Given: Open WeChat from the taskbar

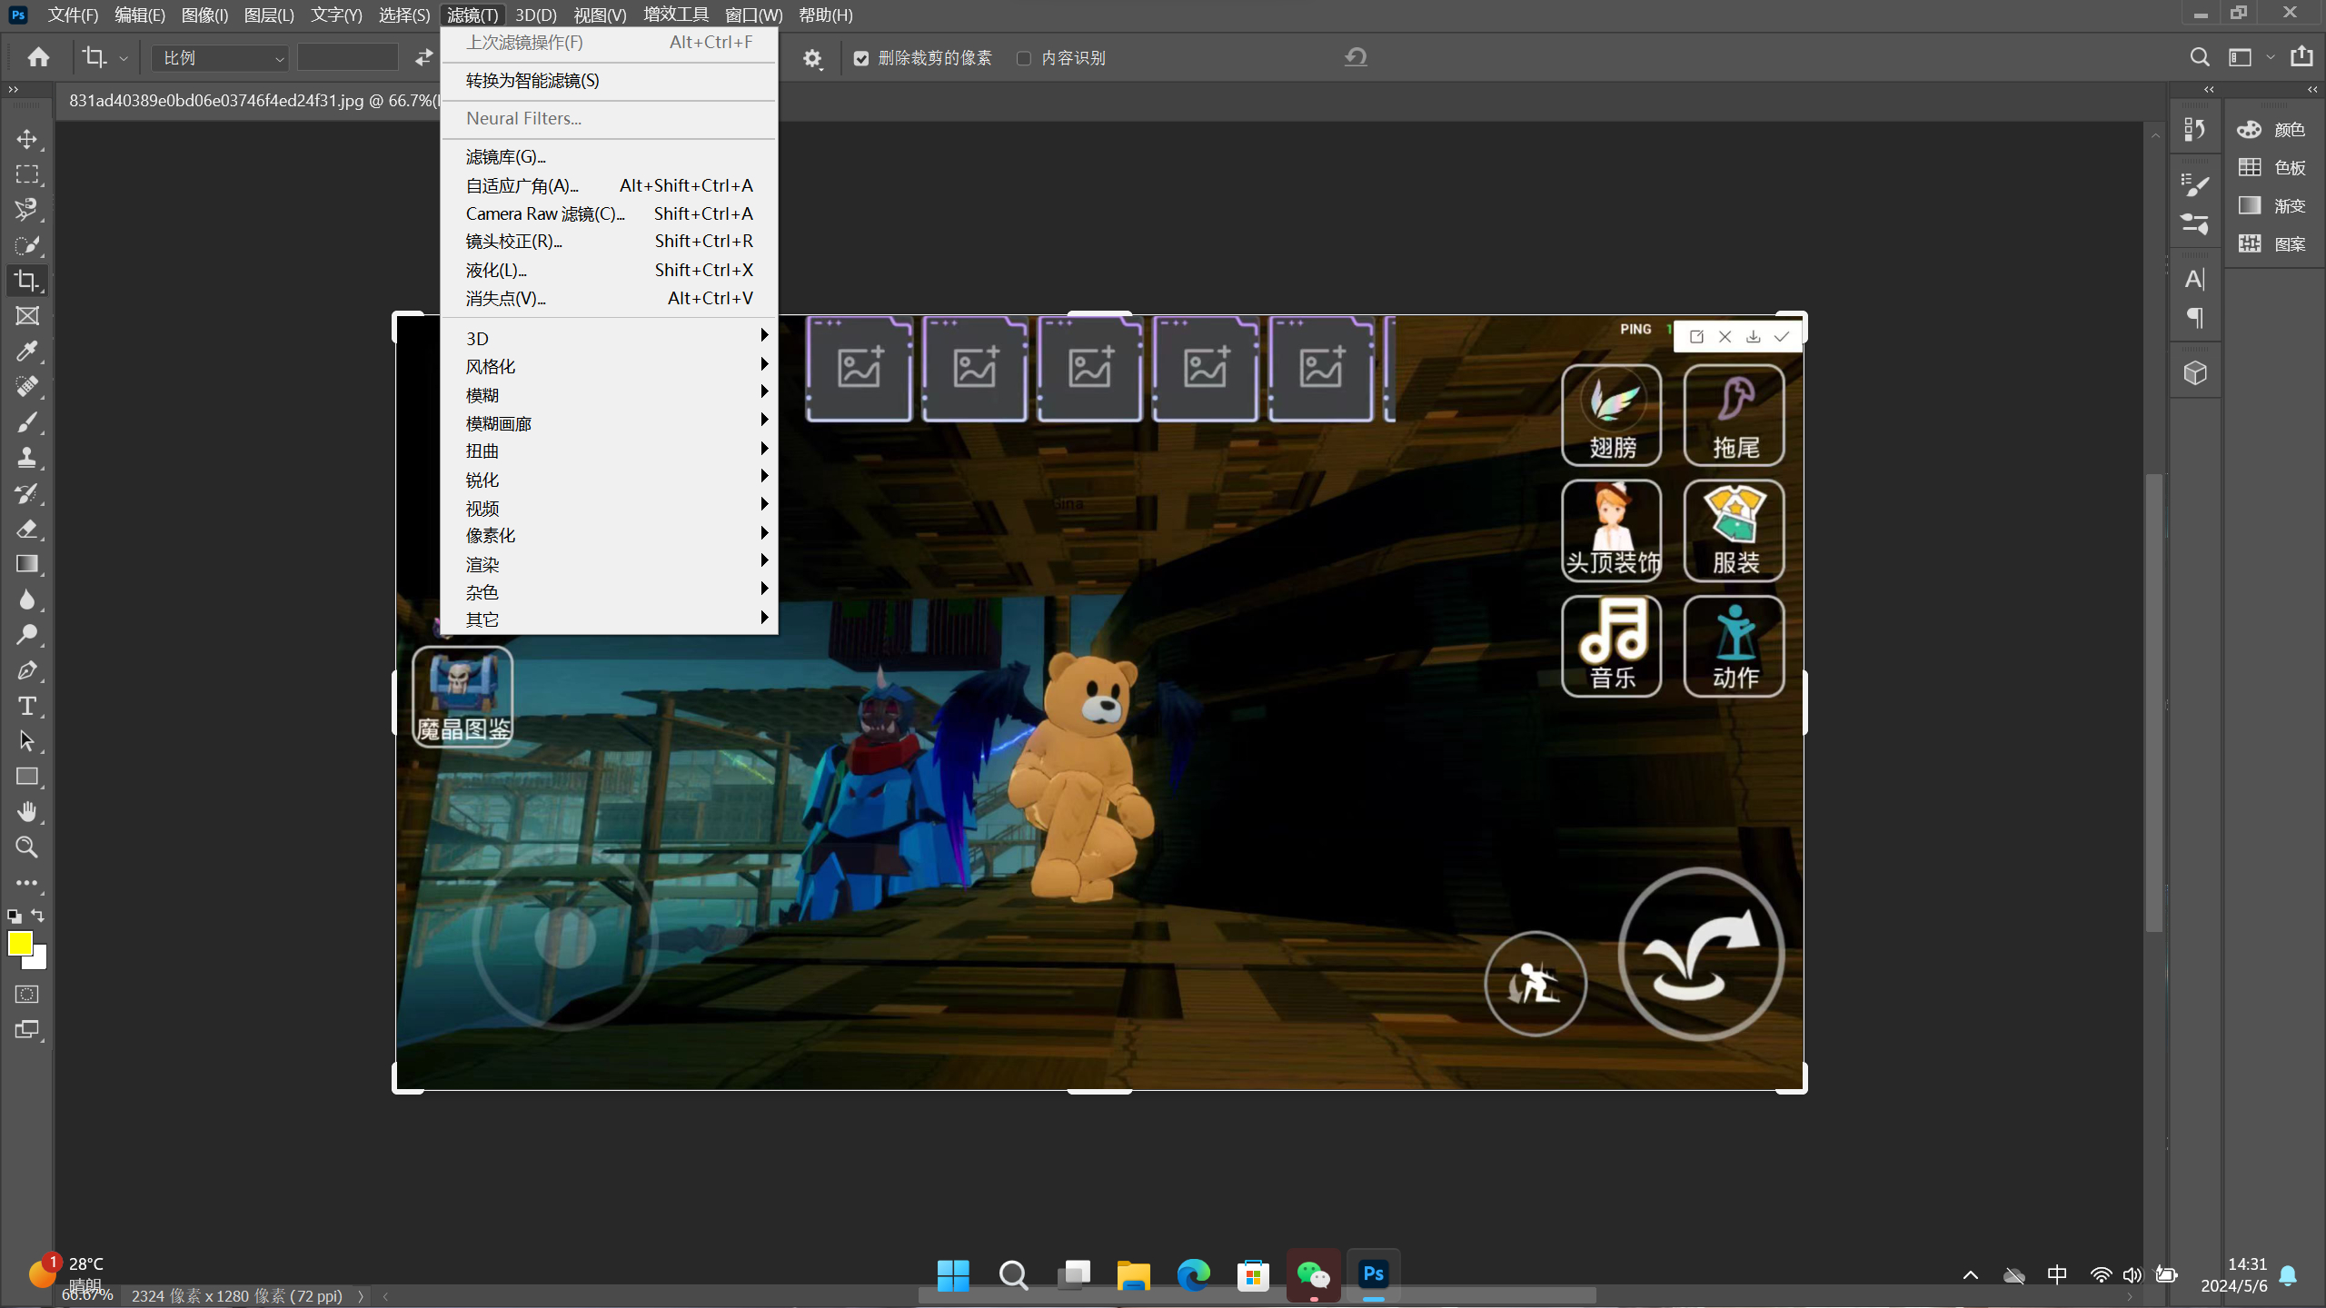Looking at the screenshot, I should coord(1313,1275).
